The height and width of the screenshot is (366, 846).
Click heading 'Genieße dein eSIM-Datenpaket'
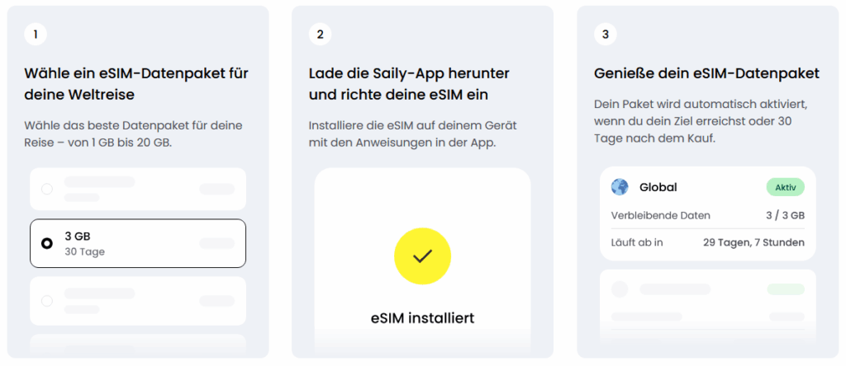(706, 73)
